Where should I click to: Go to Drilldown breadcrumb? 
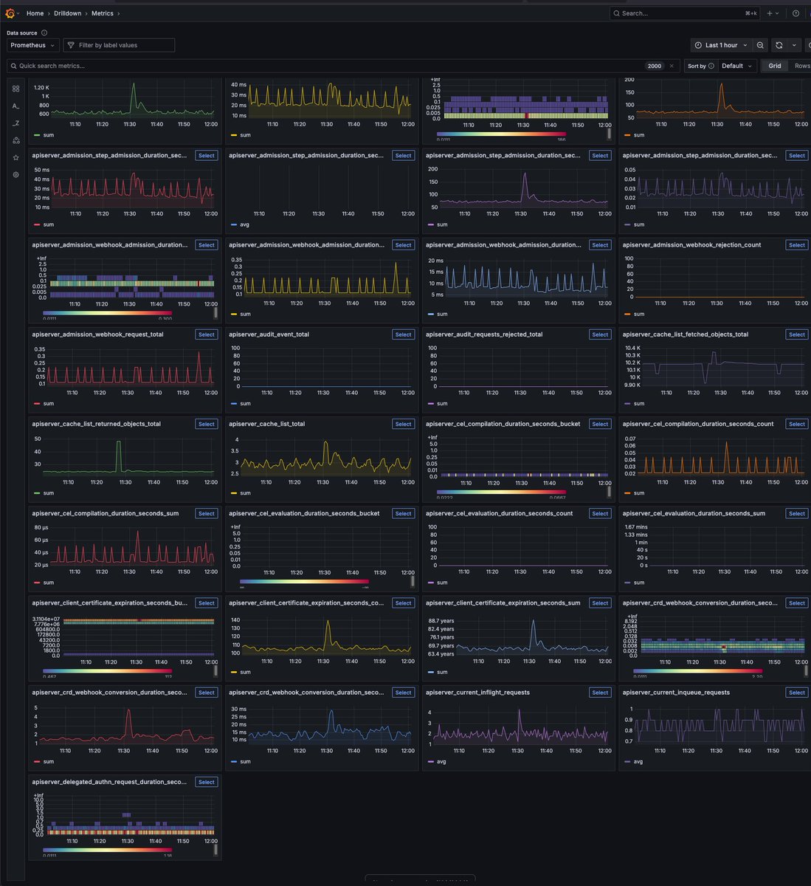[x=67, y=13]
